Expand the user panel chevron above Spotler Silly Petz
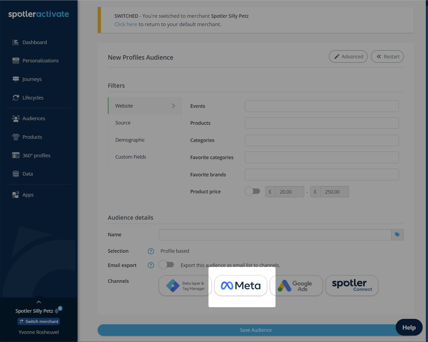Screen dimensions: 428x342 [39, 302]
